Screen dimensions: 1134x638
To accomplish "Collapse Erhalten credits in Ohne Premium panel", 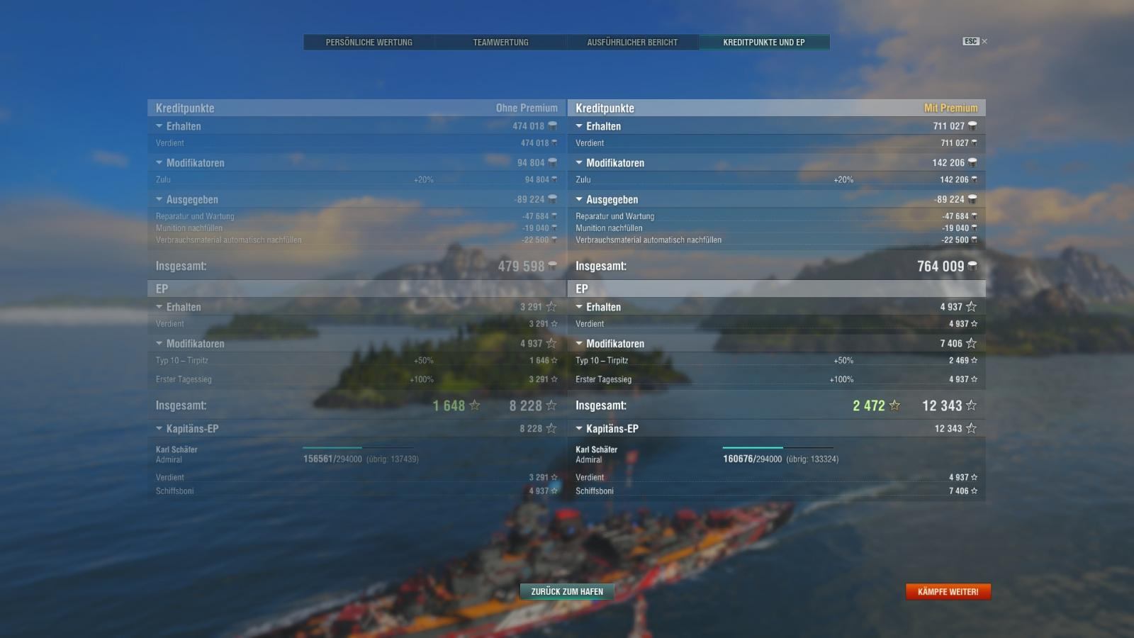I will click(x=159, y=126).
